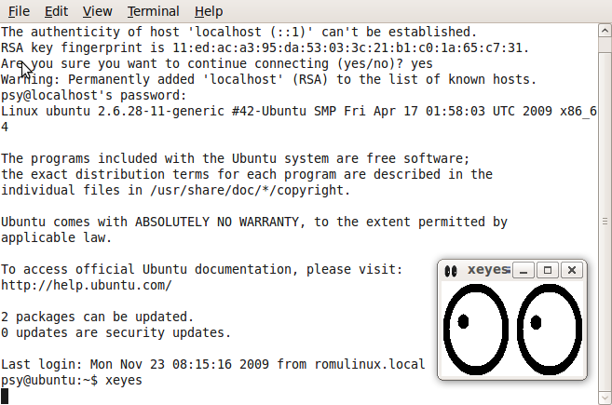Open the Terminal menu
612x405 pixels.
[x=153, y=11]
